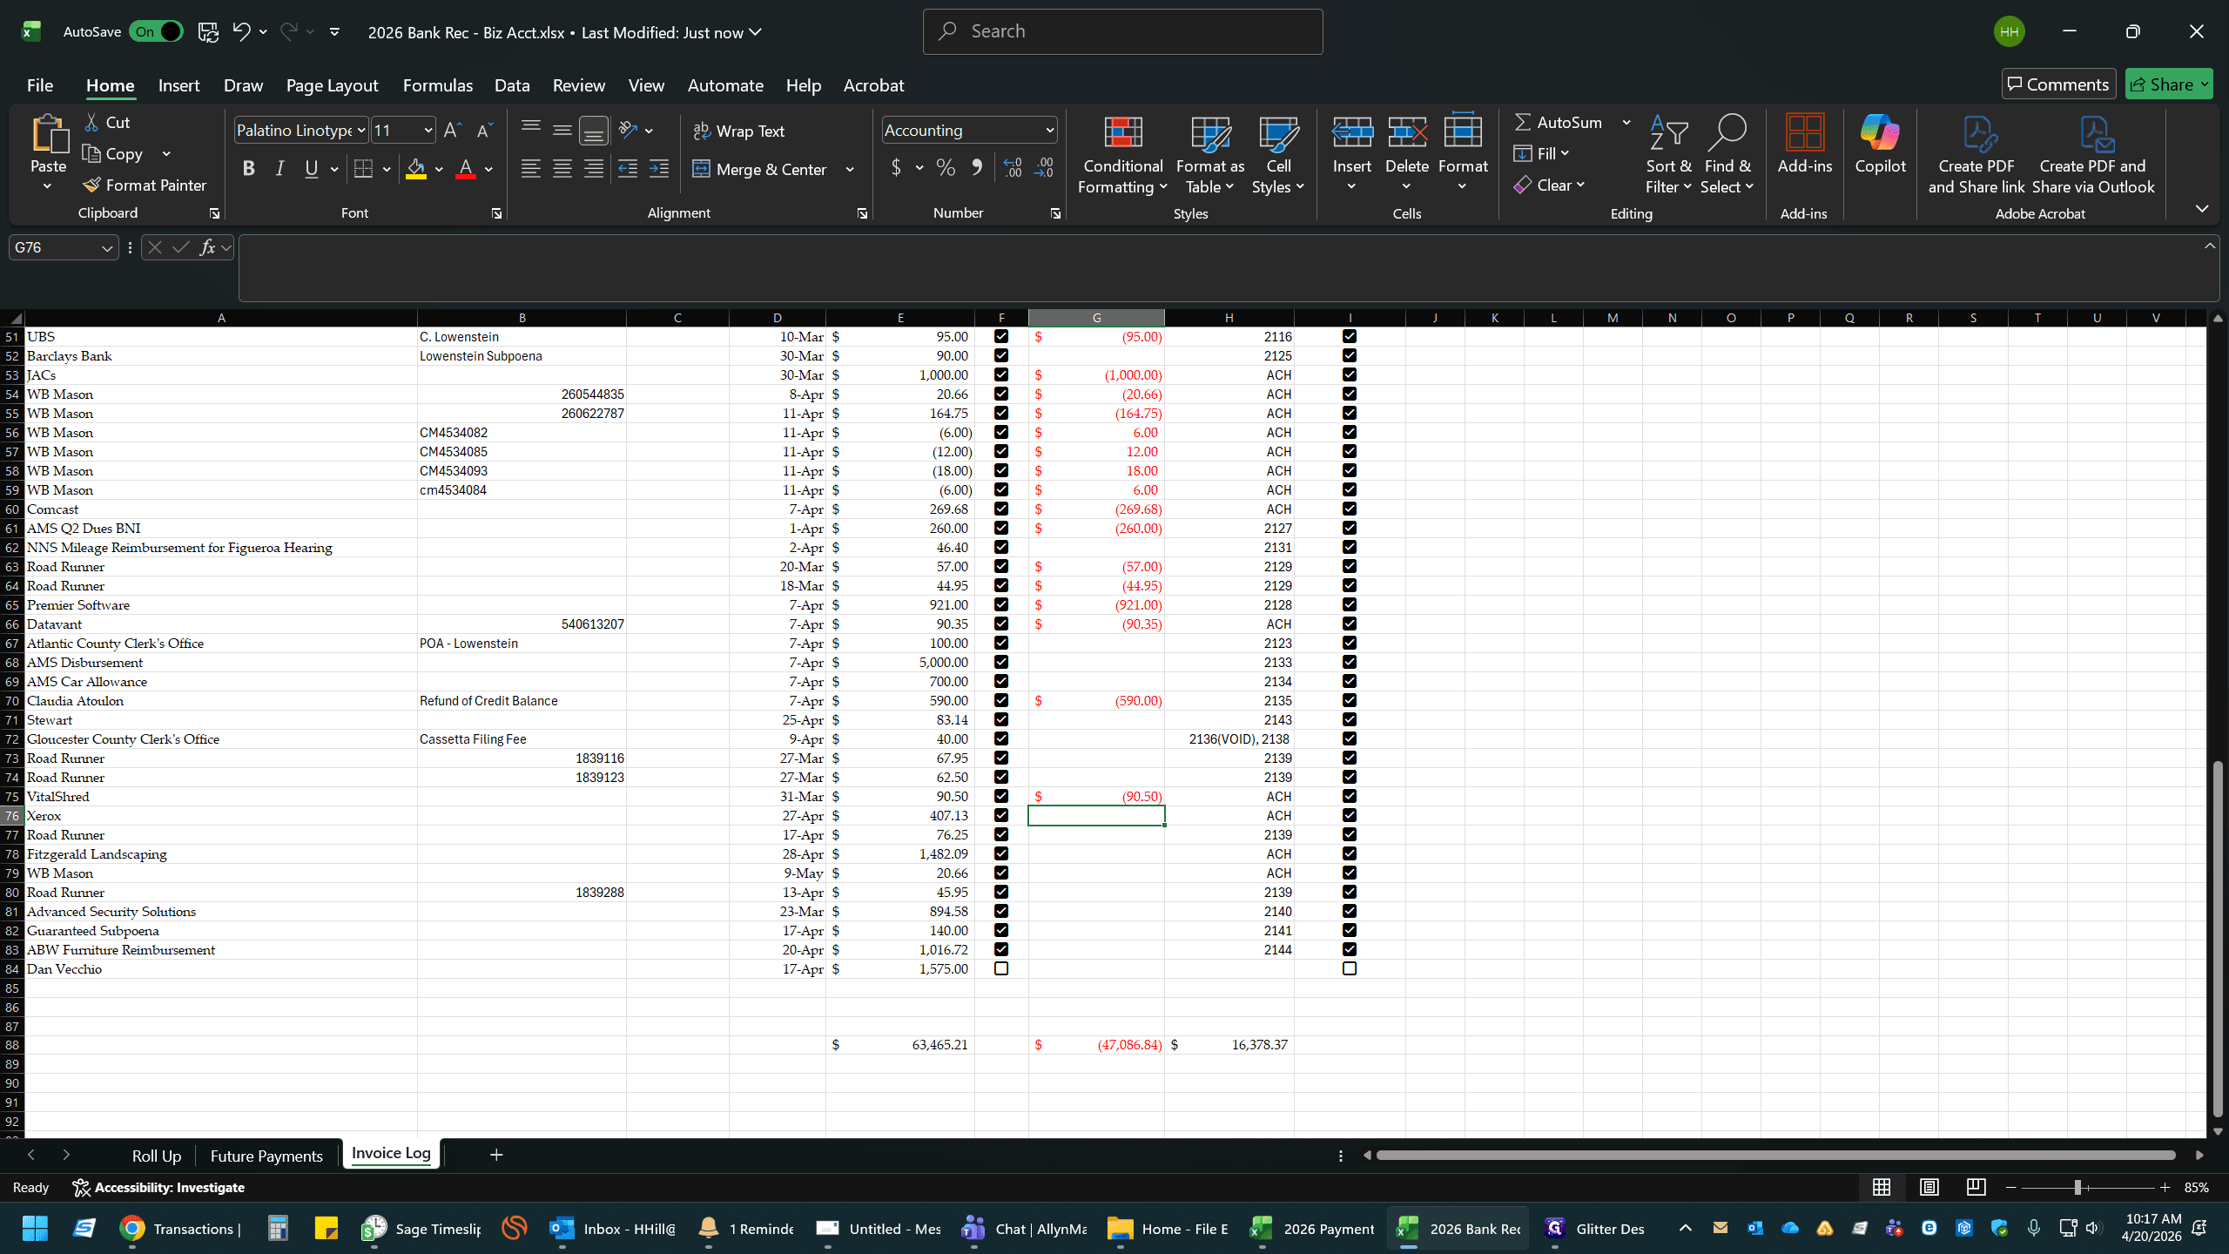Click the AutoSum icon
The image size is (2229, 1254).
coord(1523,123)
